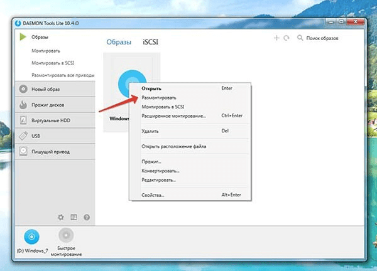Select Монтировать в SCSI menu entry
Viewport: 377px width, 271px height.
point(190,107)
